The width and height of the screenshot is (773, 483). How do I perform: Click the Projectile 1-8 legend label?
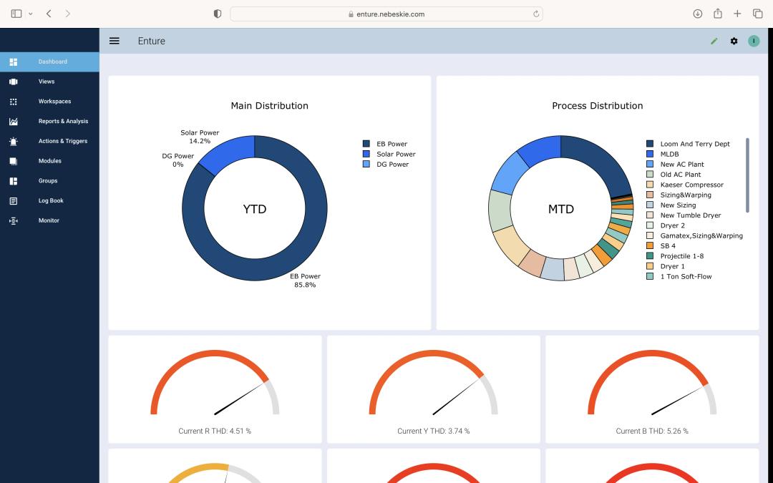pyautogui.click(x=682, y=256)
